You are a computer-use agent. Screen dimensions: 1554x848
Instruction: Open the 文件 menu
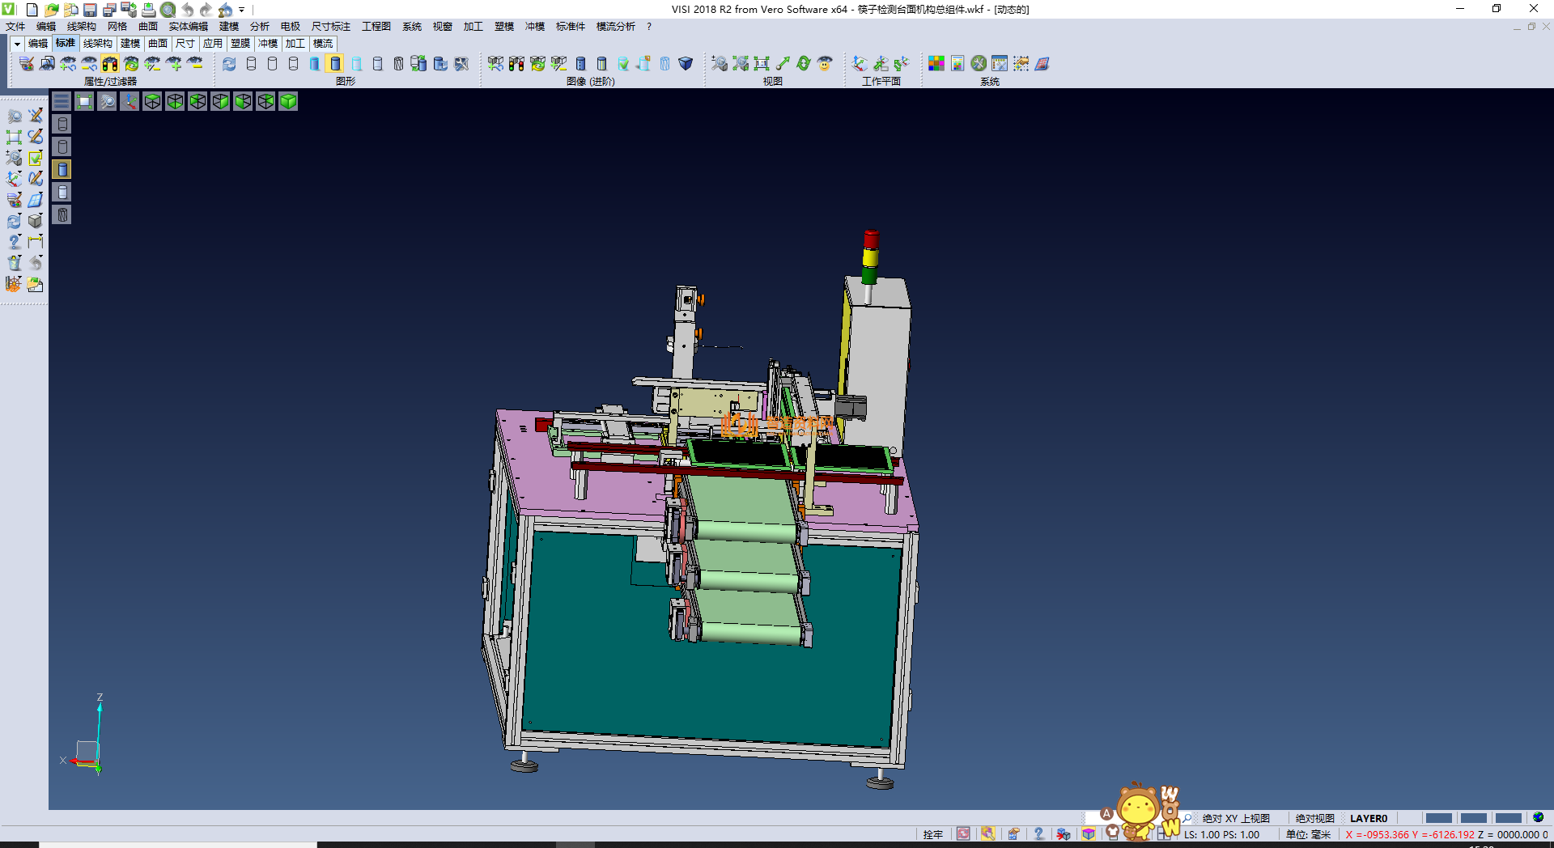(15, 27)
